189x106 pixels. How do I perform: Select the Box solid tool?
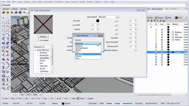click(x=3, y=43)
